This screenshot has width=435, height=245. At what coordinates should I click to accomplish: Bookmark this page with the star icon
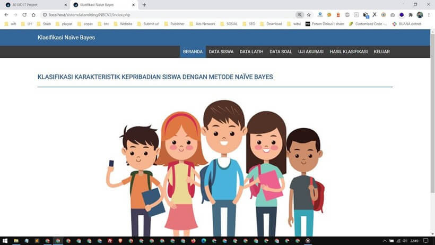pyautogui.click(x=309, y=15)
